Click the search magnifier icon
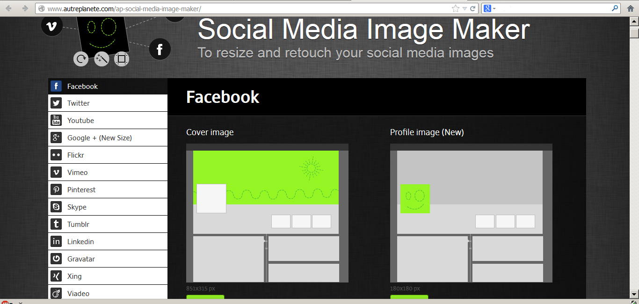The height and width of the screenshot is (304, 639). [x=615, y=8]
